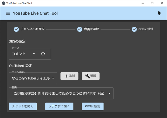167x118 pixels.
Task: Select the 動画を選択 step label
Action: click(92, 29)
